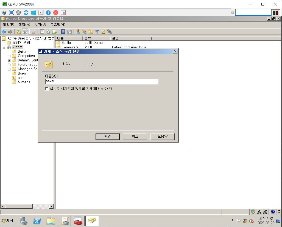Click the Find objects magnifier icon
Screen dimensions: 282x227
(103, 32)
